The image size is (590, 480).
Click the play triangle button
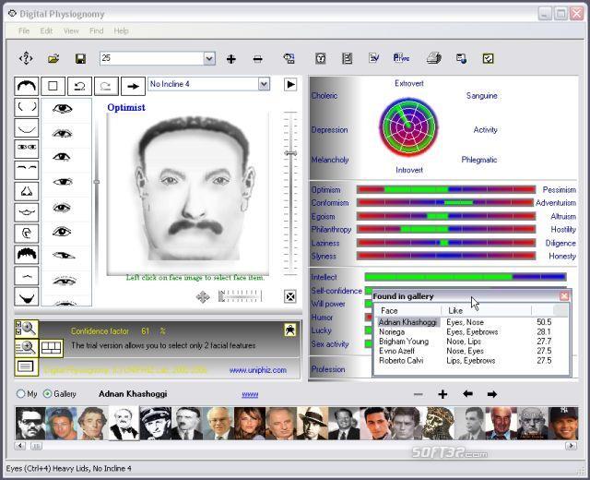[x=290, y=84]
